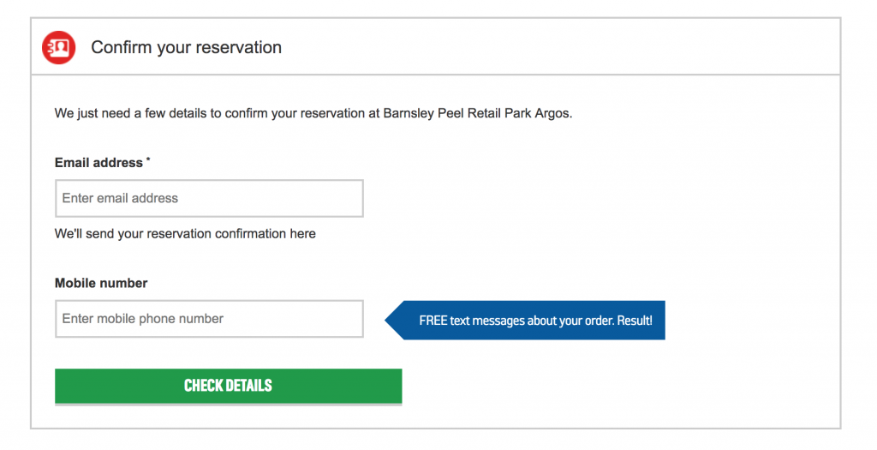Click the intro sentence starting We just need
877x450 pixels.
click(313, 114)
